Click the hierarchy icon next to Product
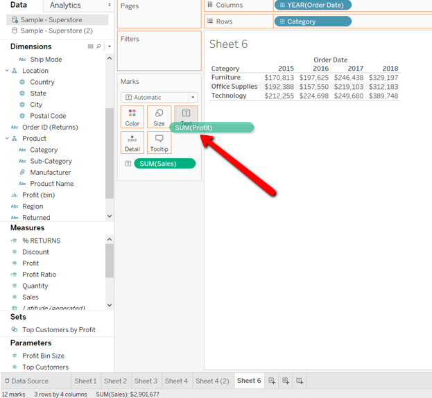 (15, 138)
